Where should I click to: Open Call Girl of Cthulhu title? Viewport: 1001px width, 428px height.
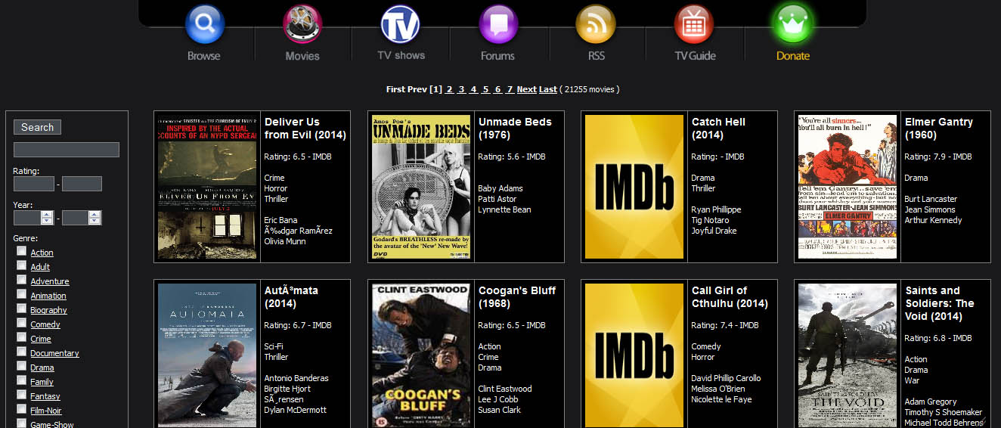pyautogui.click(x=730, y=297)
